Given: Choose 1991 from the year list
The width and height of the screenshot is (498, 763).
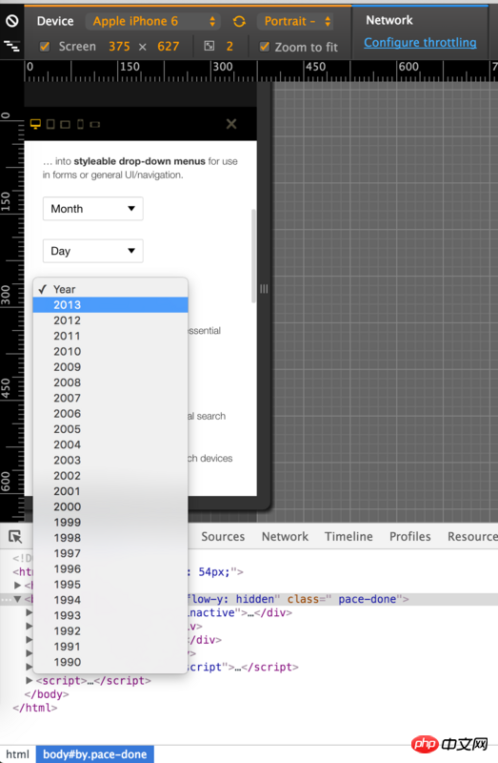Looking at the screenshot, I should [110, 647].
